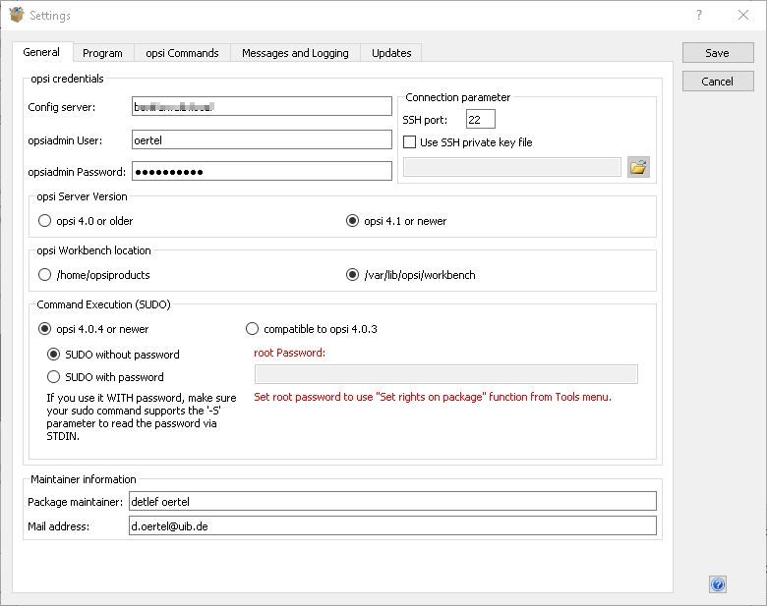767x606 pixels.
Task: Choose /home/opsiproducts workbench location
Action: [44, 275]
